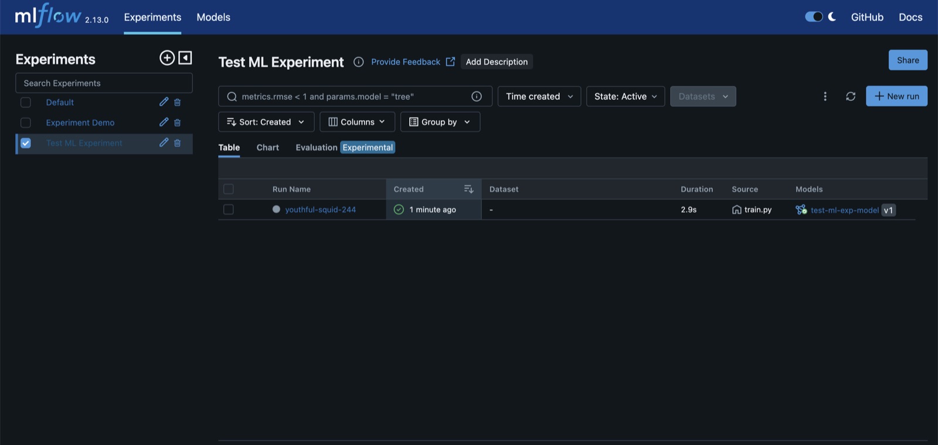
Task: Click the 2.9s duration value
Action: [x=689, y=209]
